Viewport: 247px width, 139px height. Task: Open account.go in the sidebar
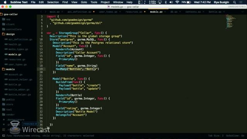coord(15,75)
